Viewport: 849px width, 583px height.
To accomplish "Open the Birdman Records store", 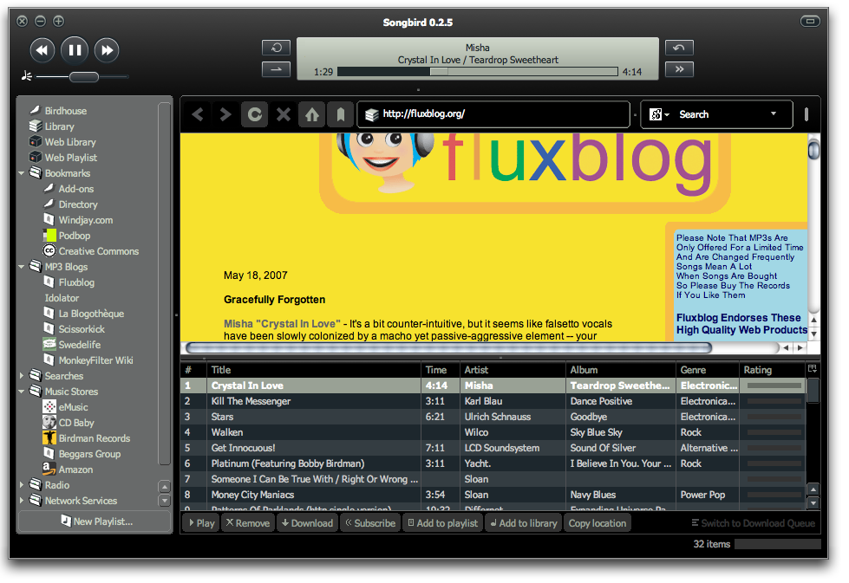I will [x=95, y=438].
